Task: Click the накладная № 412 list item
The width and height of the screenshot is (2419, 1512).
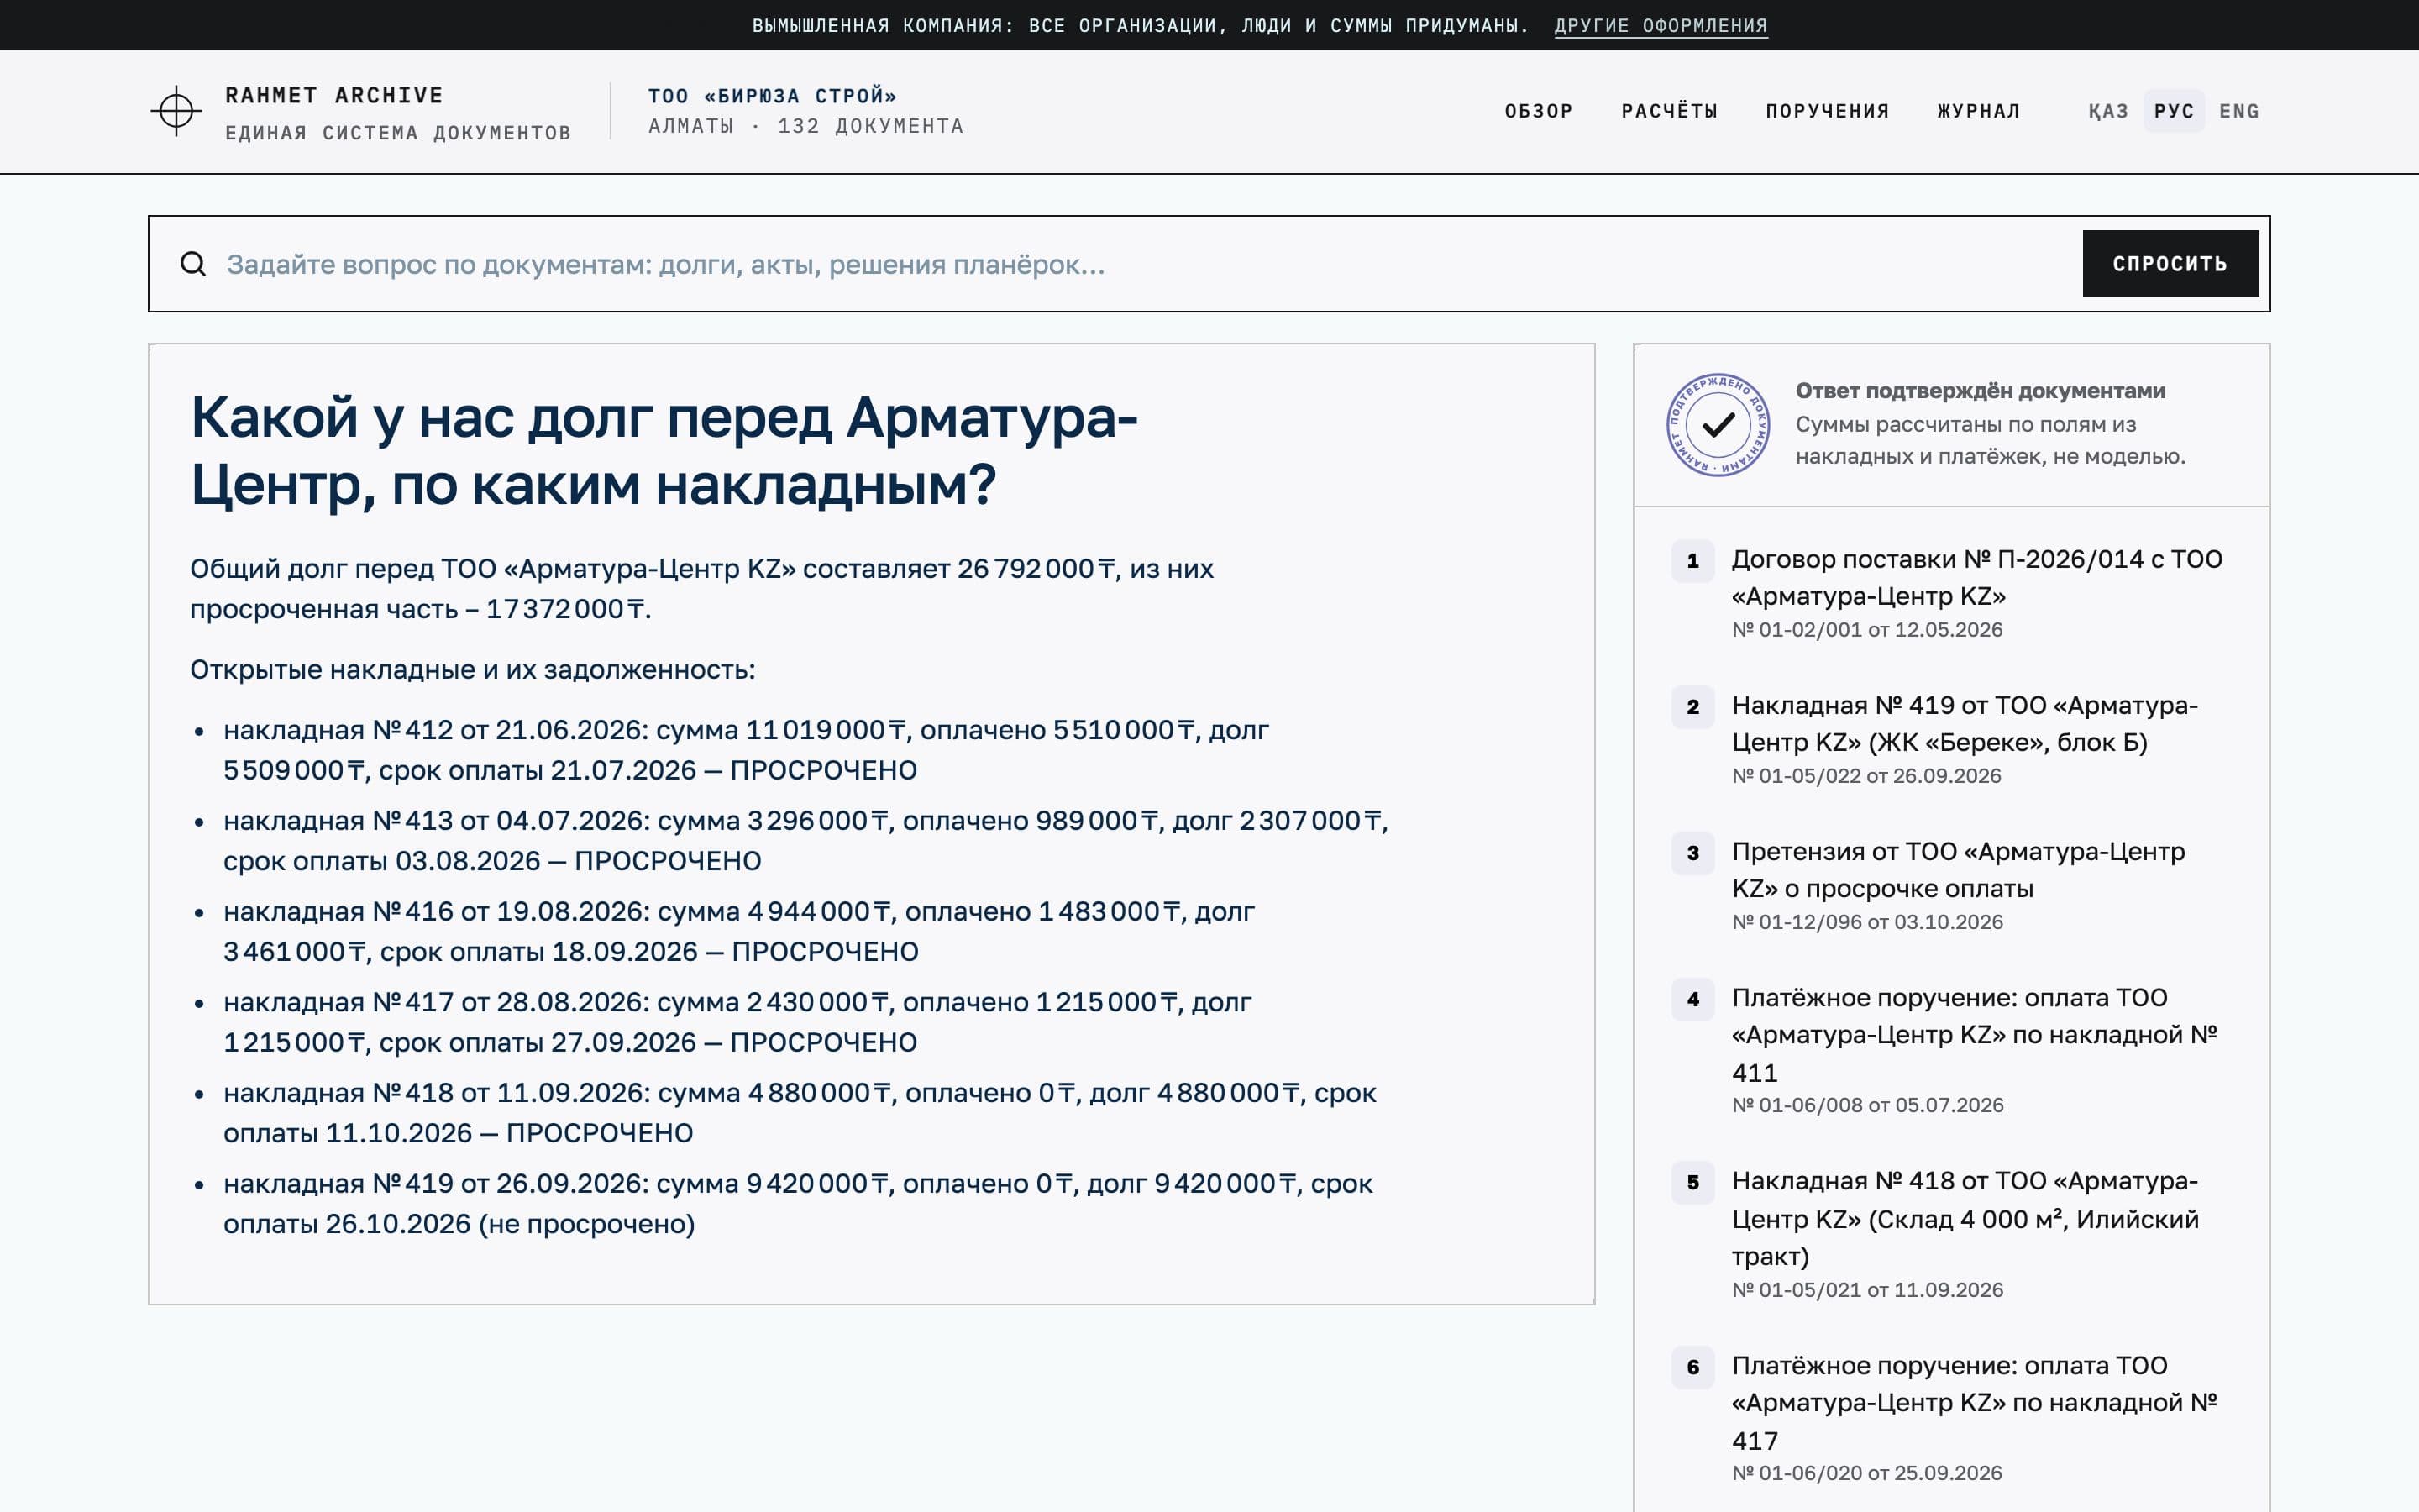Action: (746, 750)
